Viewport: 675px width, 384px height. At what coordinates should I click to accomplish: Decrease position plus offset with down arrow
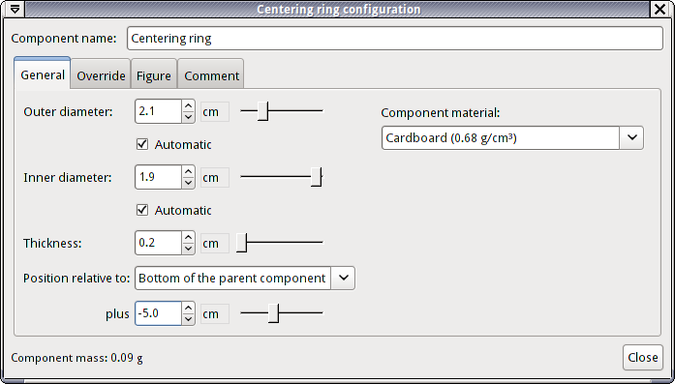188,319
